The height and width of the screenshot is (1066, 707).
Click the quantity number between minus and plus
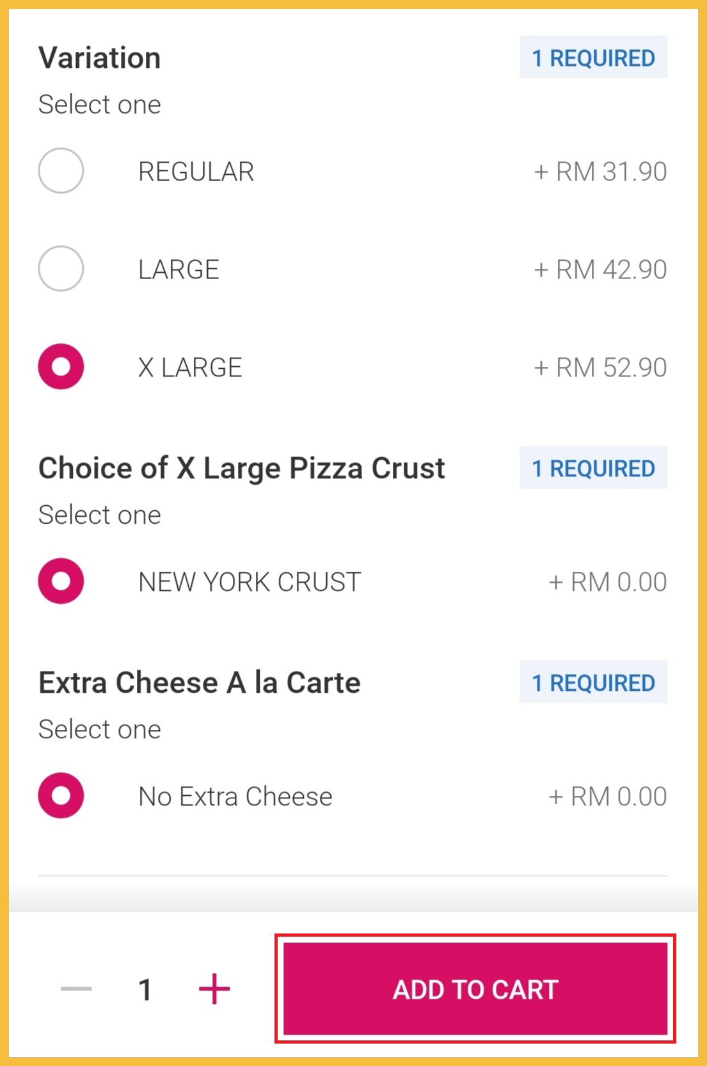click(145, 990)
